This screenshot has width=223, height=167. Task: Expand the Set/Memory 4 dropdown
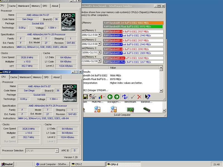coord(100,61)
